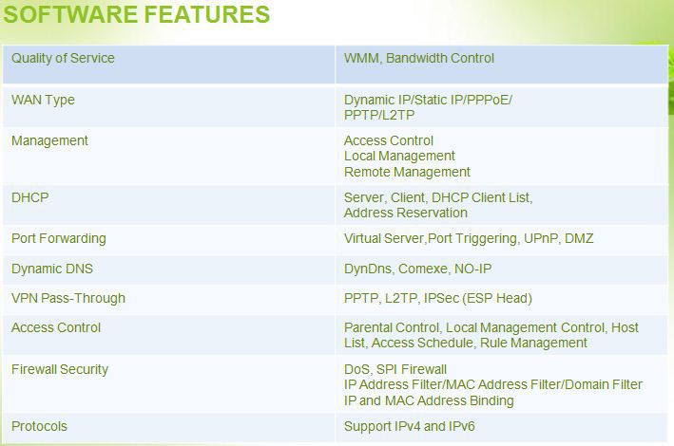This screenshot has height=446, width=674.
Task: Click Virtual Server, Port Triggering, UPnP, DMZ
Action: tap(469, 239)
